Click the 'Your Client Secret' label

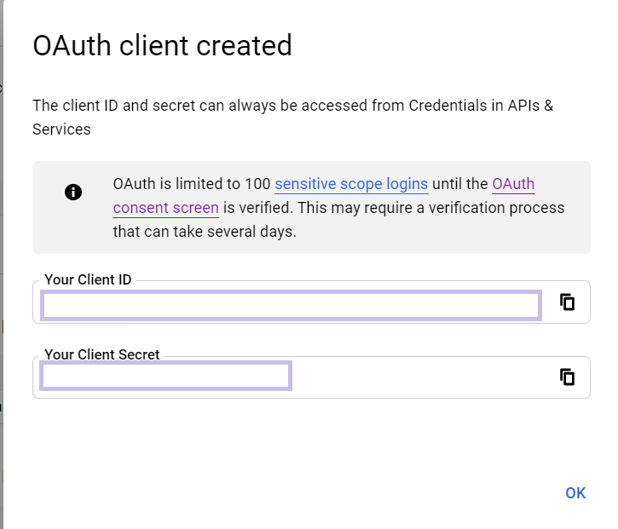[102, 354]
